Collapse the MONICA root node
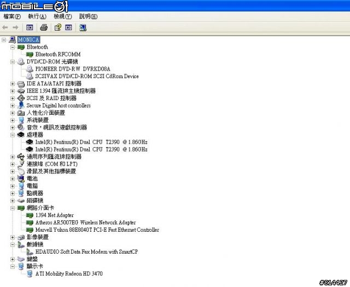The width and height of the screenshot is (350, 287). [4, 40]
